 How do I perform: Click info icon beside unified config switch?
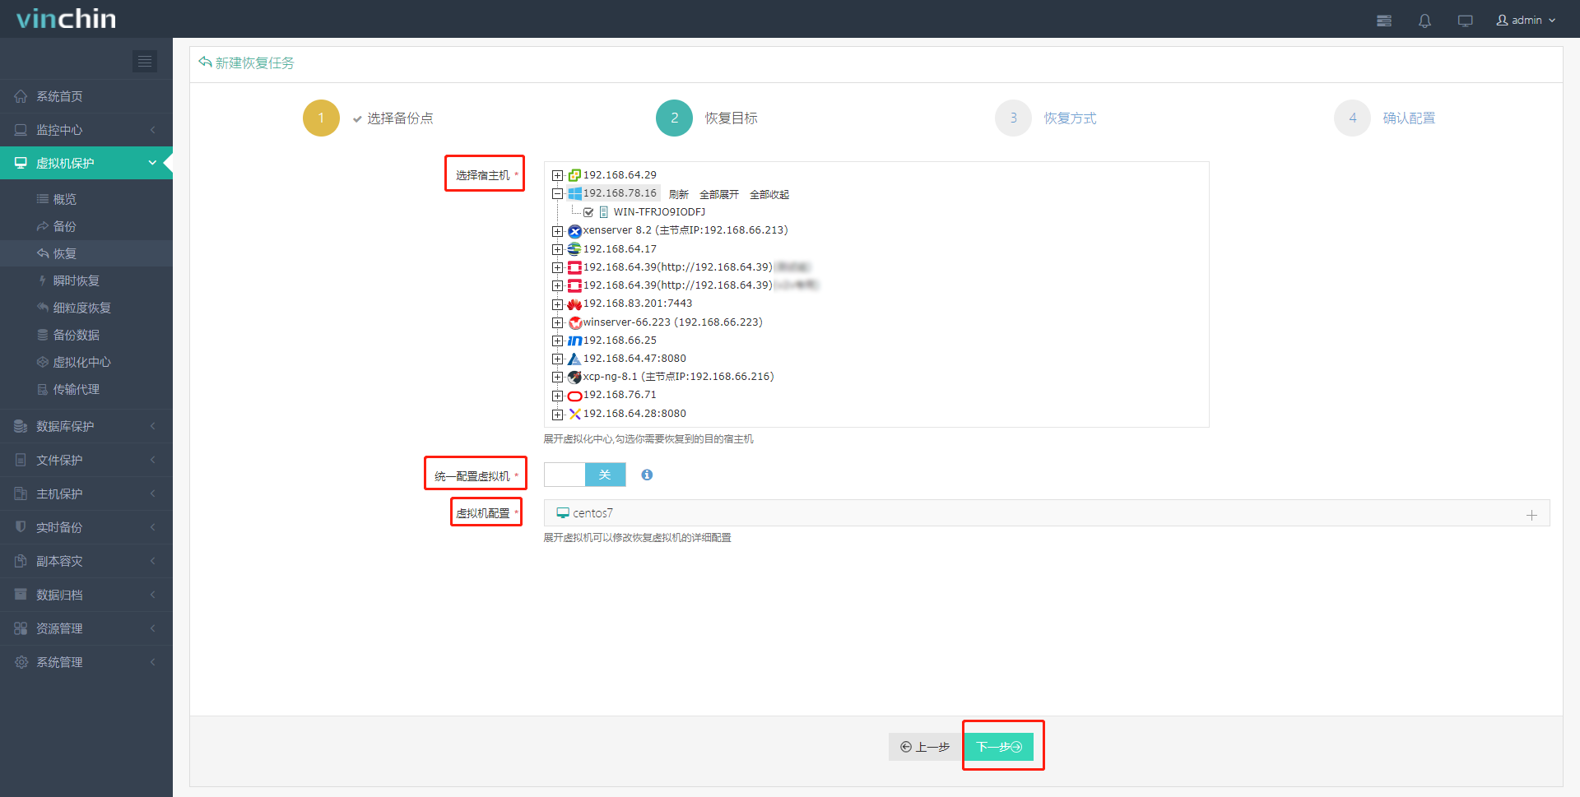point(647,475)
